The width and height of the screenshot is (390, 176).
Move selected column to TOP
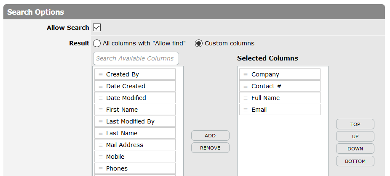click(x=355, y=124)
